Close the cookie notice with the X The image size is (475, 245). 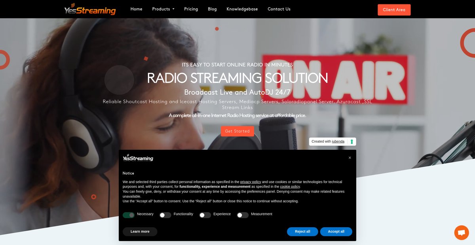[x=350, y=158]
